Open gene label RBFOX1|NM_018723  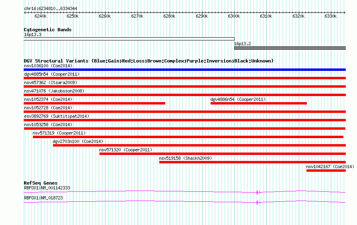click(43, 198)
